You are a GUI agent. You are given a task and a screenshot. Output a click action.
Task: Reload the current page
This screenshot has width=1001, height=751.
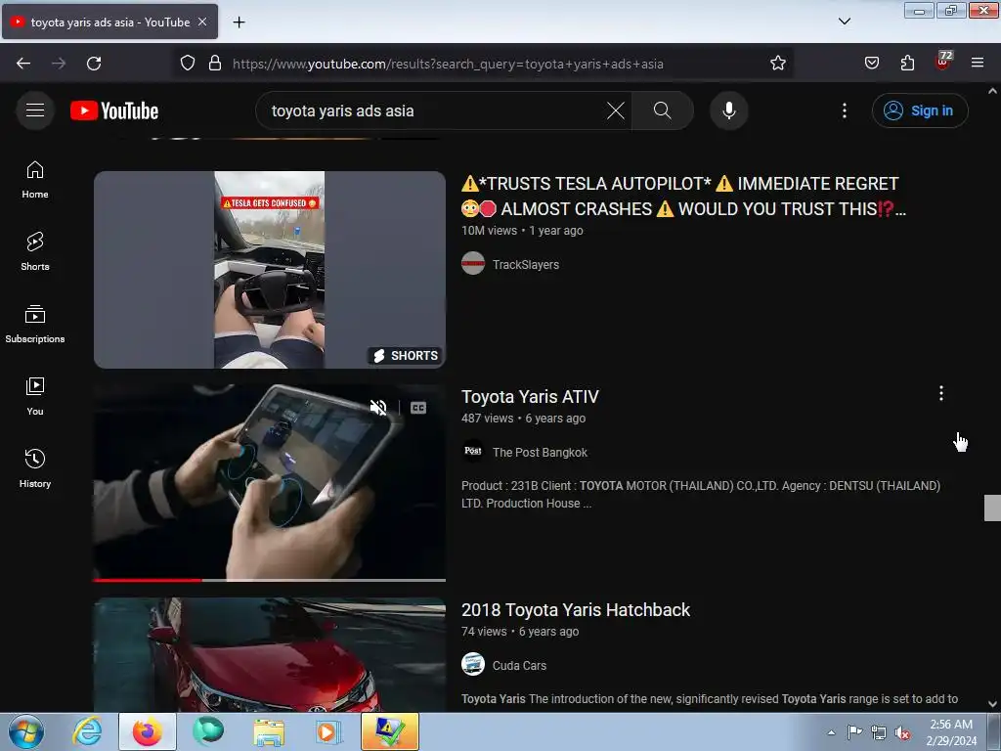pos(94,64)
